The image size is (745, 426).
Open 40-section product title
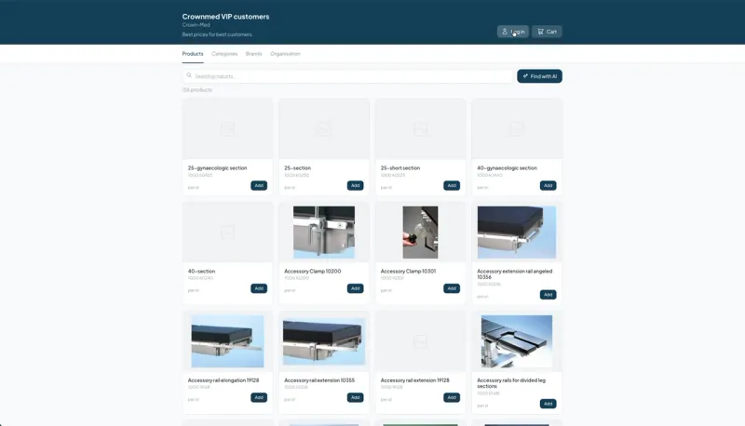201,272
